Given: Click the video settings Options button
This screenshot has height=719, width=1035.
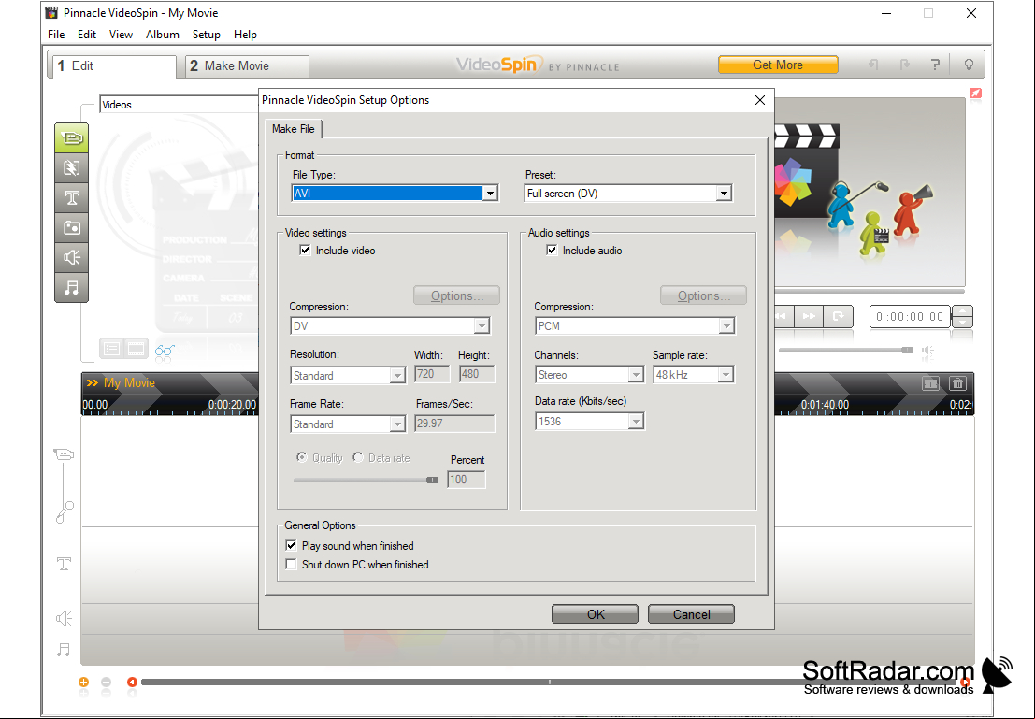Looking at the screenshot, I should click(x=457, y=295).
